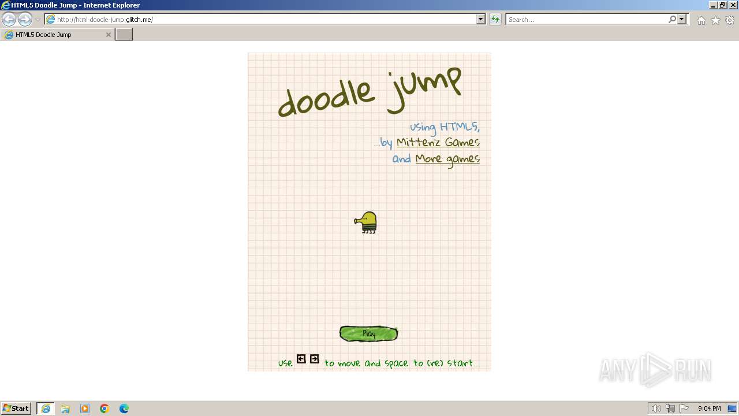Click the Refresh page icon
The height and width of the screenshot is (416, 739).
tap(495, 20)
